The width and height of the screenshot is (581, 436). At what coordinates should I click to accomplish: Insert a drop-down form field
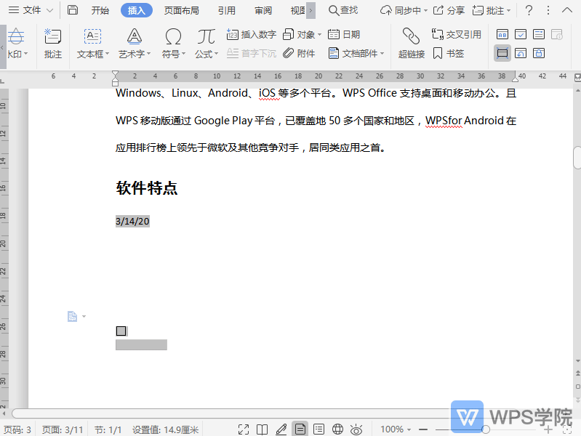point(538,34)
